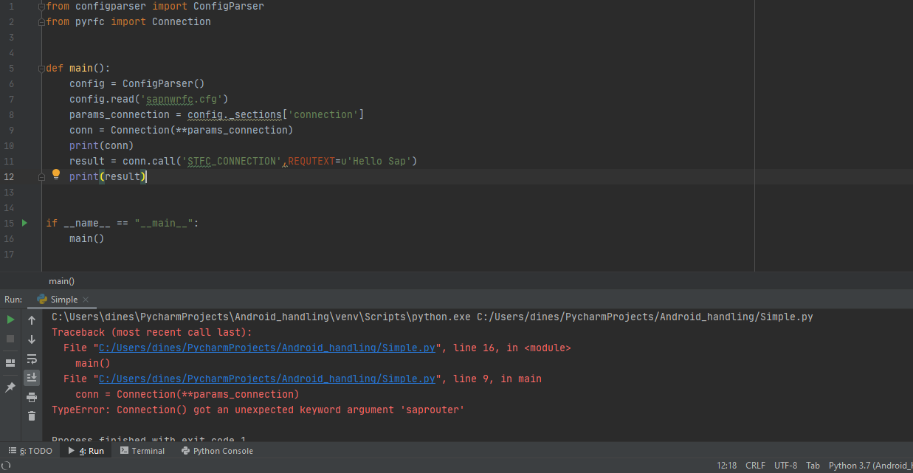Image resolution: width=913 pixels, height=473 pixels.
Task: Open the line separator CRLF selector
Action: point(755,465)
